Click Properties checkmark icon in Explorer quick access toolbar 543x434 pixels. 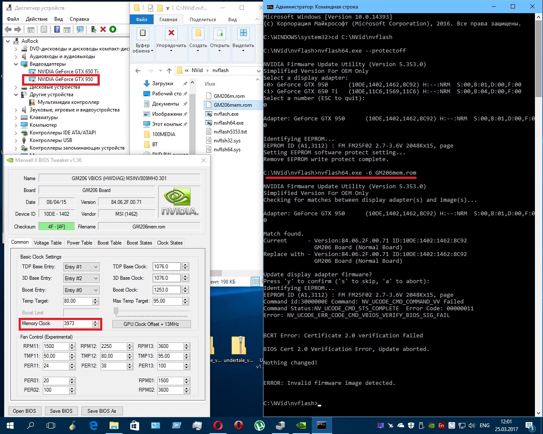[x=151, y=8]
